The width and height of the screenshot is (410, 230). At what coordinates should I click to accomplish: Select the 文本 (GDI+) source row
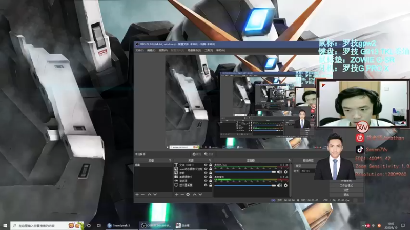click(193, 165)
